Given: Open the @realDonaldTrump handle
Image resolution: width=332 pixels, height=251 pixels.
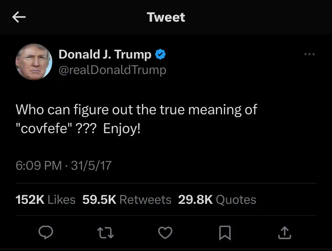Looking at the screenshot, I should [112, 70].
